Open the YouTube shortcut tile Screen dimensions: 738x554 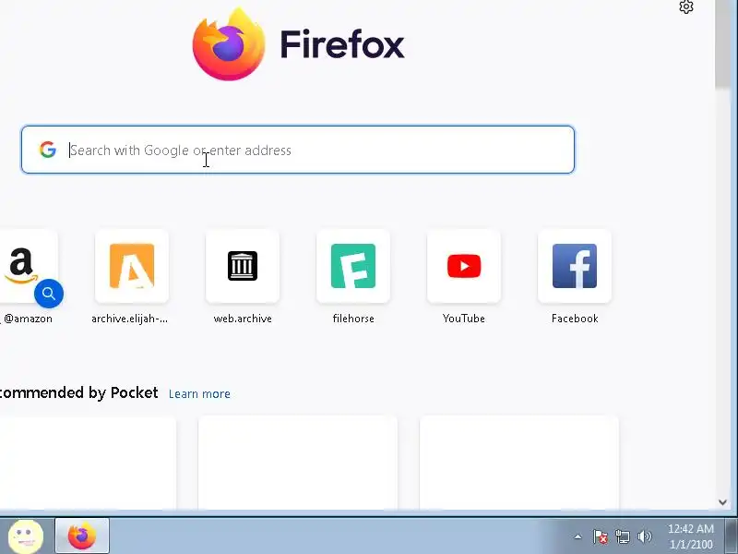[464, 266]
